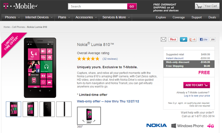The image size is (222, 133).
Task: Open the Coverage menu item
Action: pyautogui.click(x=179, y=17)
